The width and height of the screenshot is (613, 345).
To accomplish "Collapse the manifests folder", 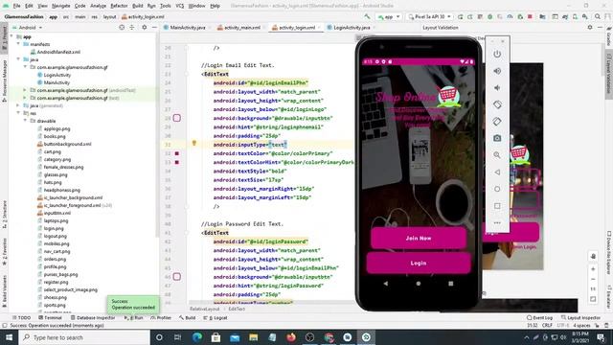I will coord(18,44).
